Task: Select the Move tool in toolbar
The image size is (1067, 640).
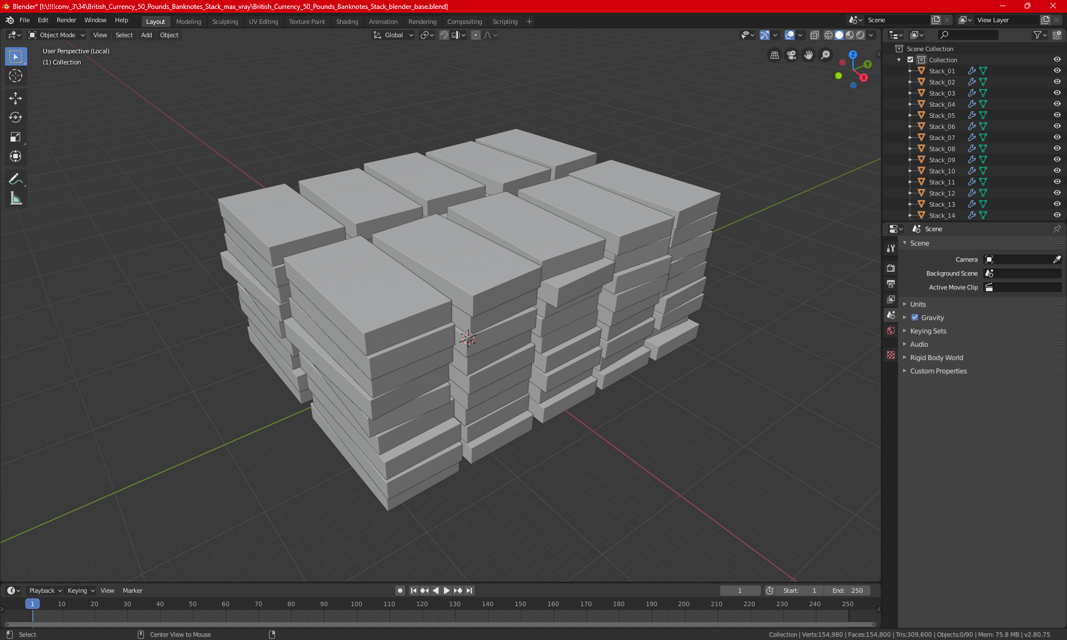Action: (16, 98)
